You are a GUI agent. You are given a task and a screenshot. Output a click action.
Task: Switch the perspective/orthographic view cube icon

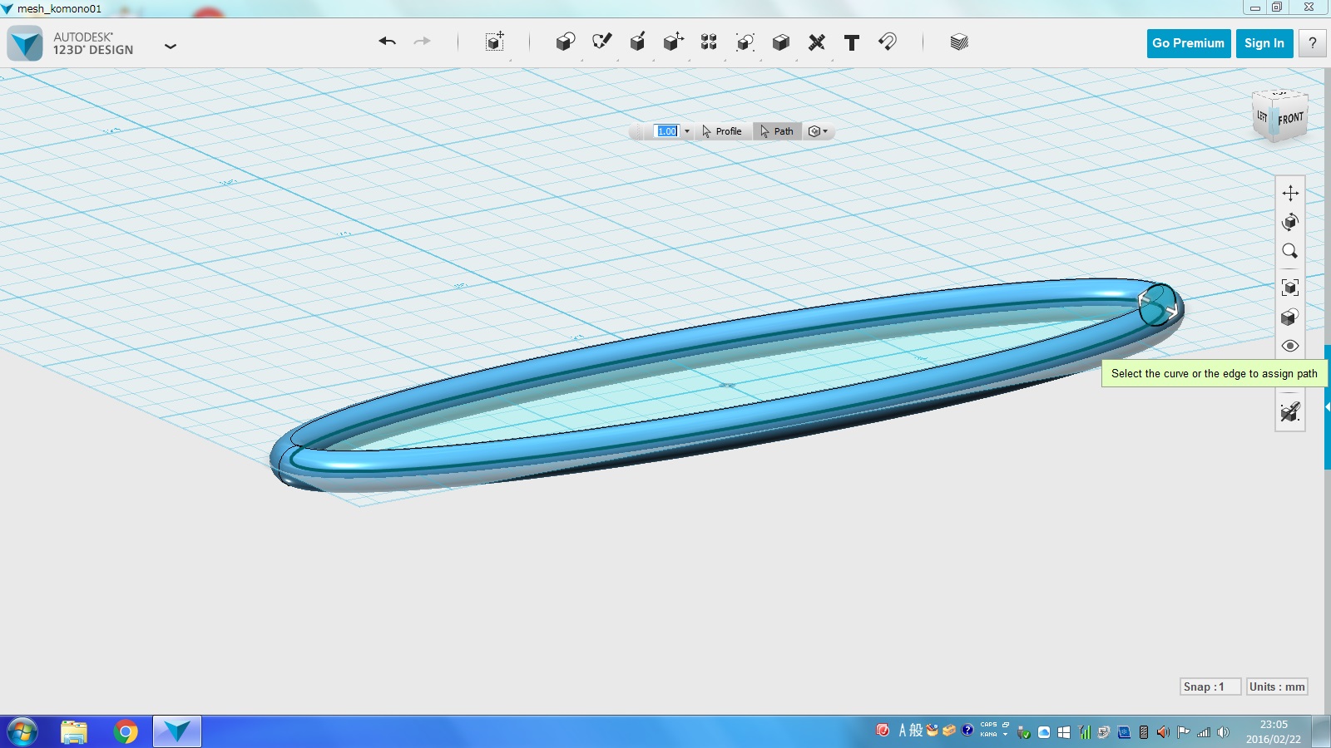(x=1290, y=317)
